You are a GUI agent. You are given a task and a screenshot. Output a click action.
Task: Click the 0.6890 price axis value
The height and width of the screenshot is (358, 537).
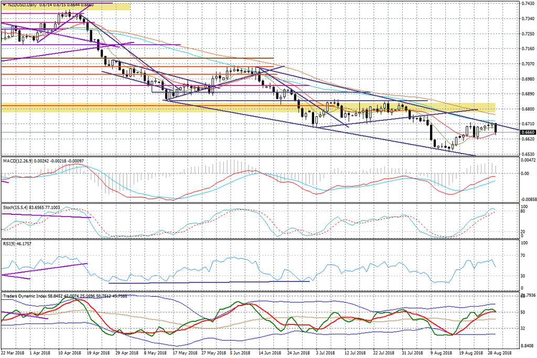pos(528,94)
